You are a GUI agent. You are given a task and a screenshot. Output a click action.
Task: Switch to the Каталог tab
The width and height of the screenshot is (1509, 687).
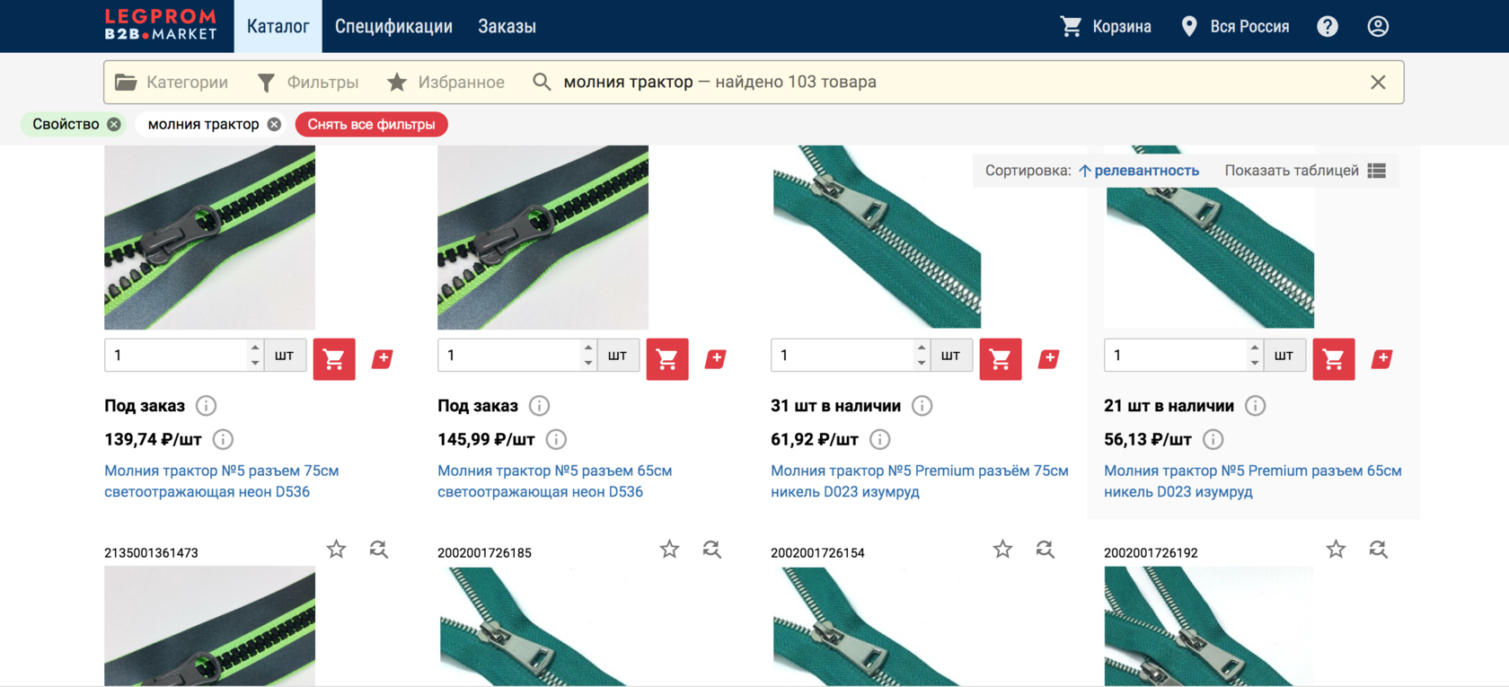click(278, 26)
